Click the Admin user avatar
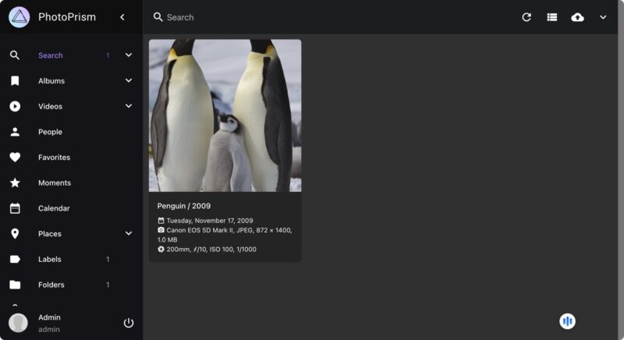This screenshot has height=340, width=624. [18, 323]
